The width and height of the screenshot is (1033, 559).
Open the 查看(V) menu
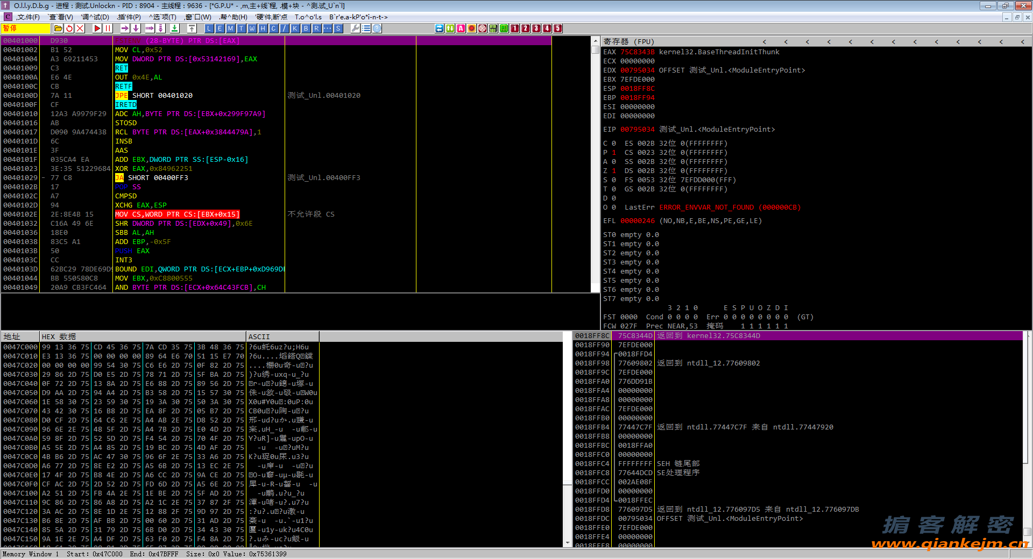pos(60,17)
